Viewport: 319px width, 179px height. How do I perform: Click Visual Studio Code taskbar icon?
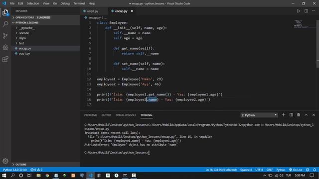(x=91, y=176)
